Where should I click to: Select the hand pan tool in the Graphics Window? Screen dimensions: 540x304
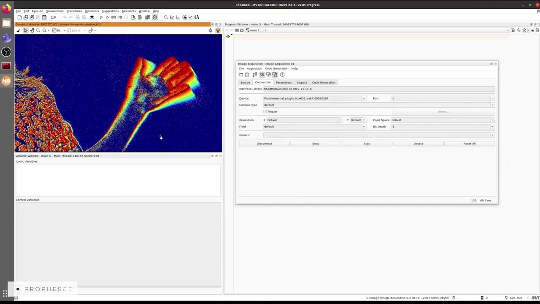click(x=32, y=30)
